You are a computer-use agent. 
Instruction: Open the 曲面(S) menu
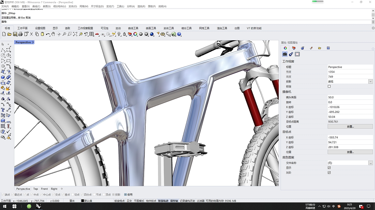(47, 6)
